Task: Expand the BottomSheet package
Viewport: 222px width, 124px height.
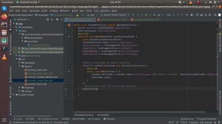Action: click(22, 38)
